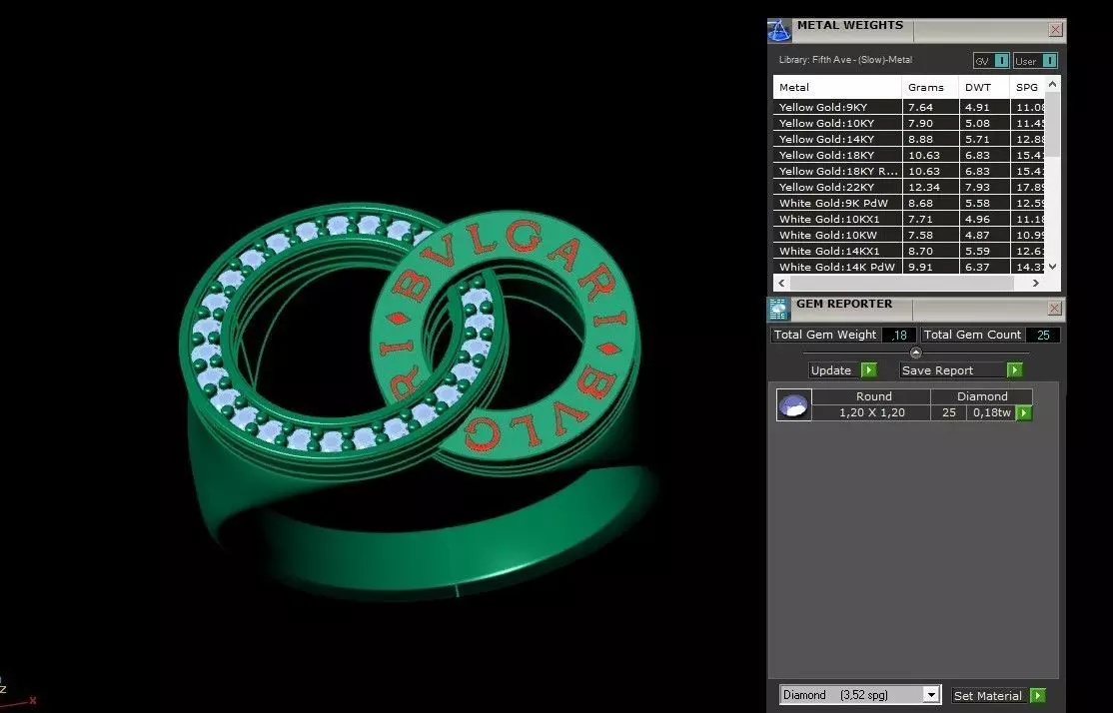
Task: Select the White Gold:10KX1 row
Action: (x=910, y=219)
